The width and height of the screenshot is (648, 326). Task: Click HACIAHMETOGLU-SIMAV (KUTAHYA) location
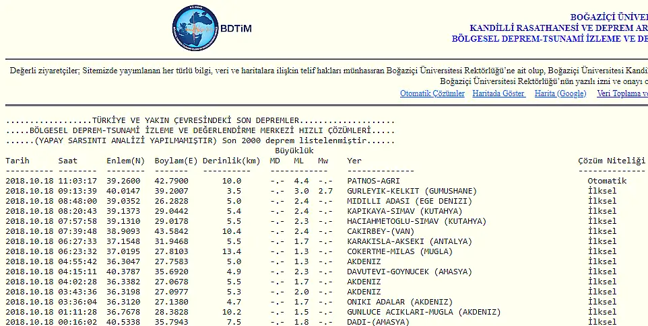416,221
